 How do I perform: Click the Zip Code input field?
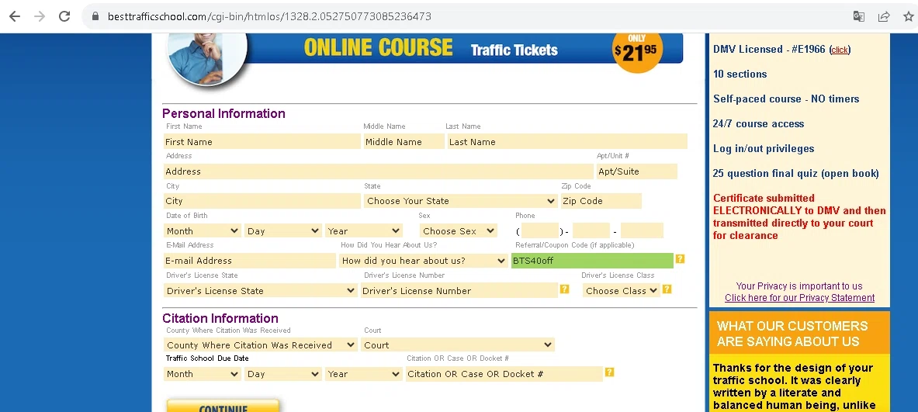601,201
